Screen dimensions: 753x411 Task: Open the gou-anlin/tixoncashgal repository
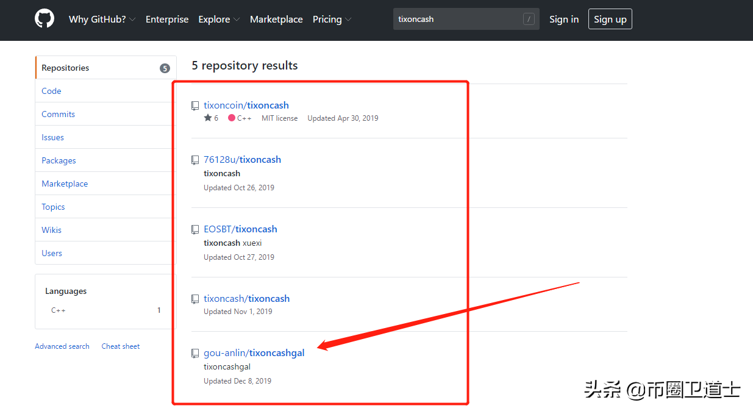[x=254, y=353]
